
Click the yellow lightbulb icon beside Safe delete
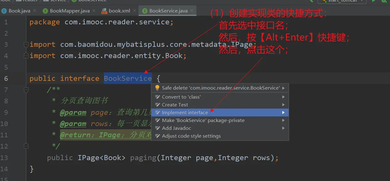[157, 88]
